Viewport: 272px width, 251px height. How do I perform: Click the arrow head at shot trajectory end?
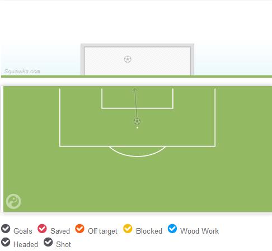pos(135,90)
